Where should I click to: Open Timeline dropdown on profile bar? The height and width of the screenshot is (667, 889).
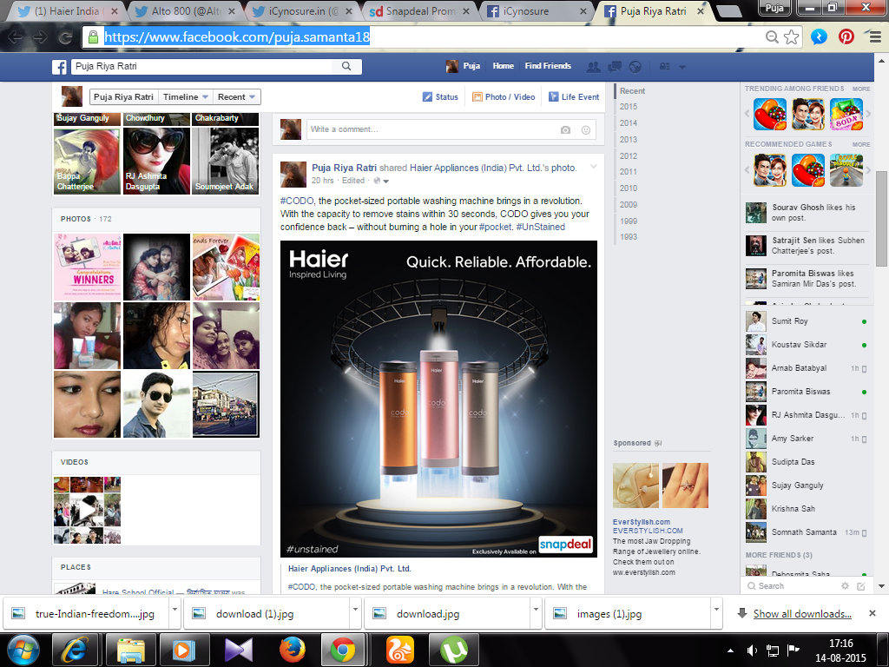click(x=186, y=97)
